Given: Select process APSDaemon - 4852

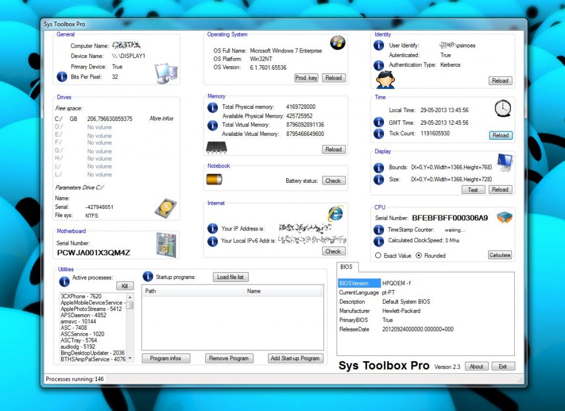Looking at the screenshot, I should pyautogui.click(x=83, y=315).
